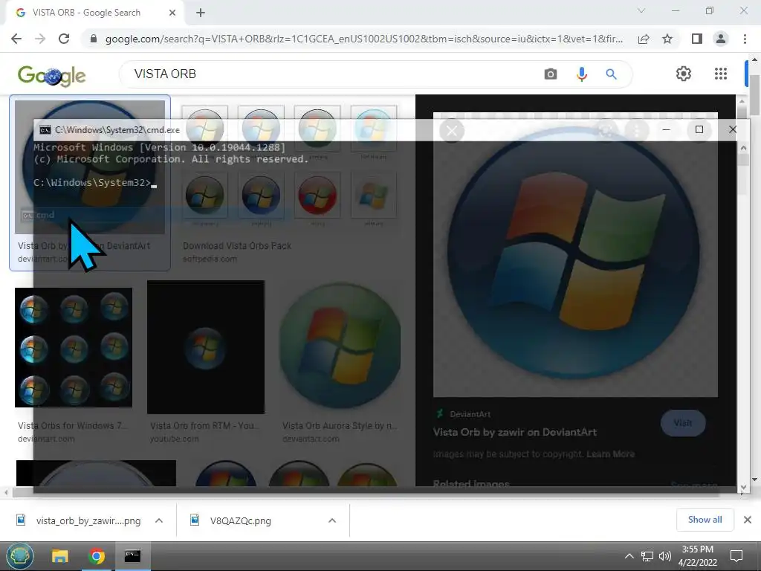Open network status tray icon
Viewport: 761px width, 571px height.
click(x=647, y=556)
